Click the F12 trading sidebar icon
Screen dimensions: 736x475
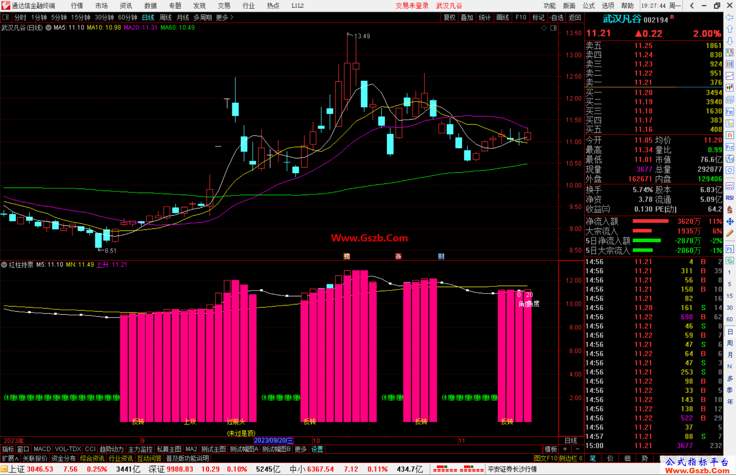click(x=730, y=147)
